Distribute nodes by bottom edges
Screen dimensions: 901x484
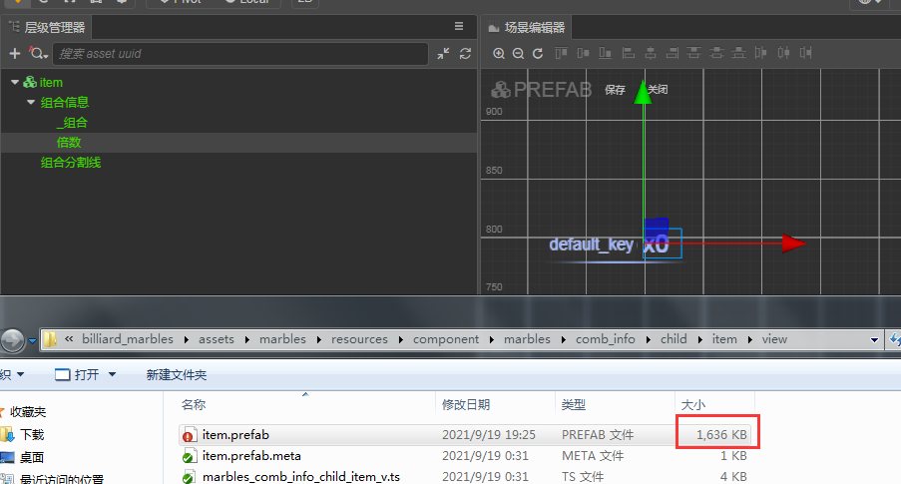738,54
